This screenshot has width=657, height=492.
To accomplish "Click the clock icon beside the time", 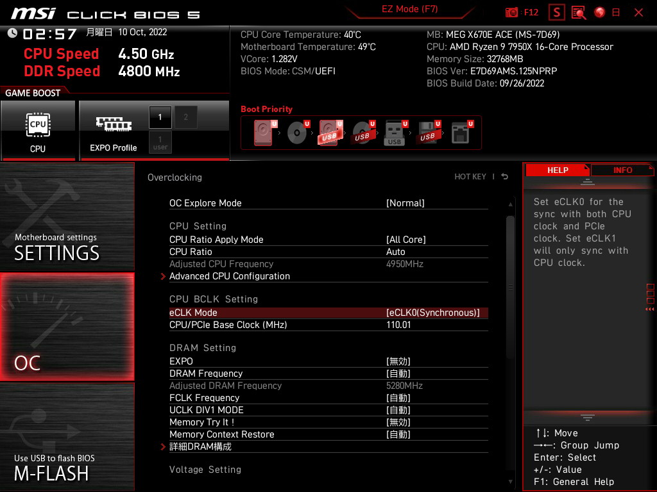I will point(12,33).
